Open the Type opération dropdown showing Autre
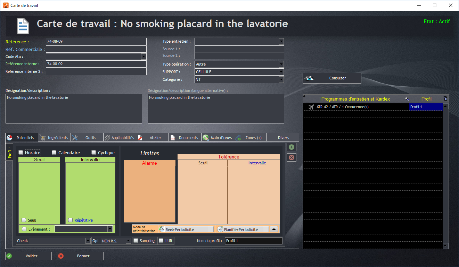 point(281,64)
